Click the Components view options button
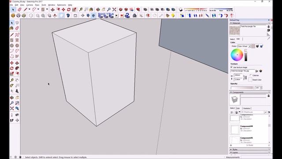 pyautogui.click(x=232, y=112)
